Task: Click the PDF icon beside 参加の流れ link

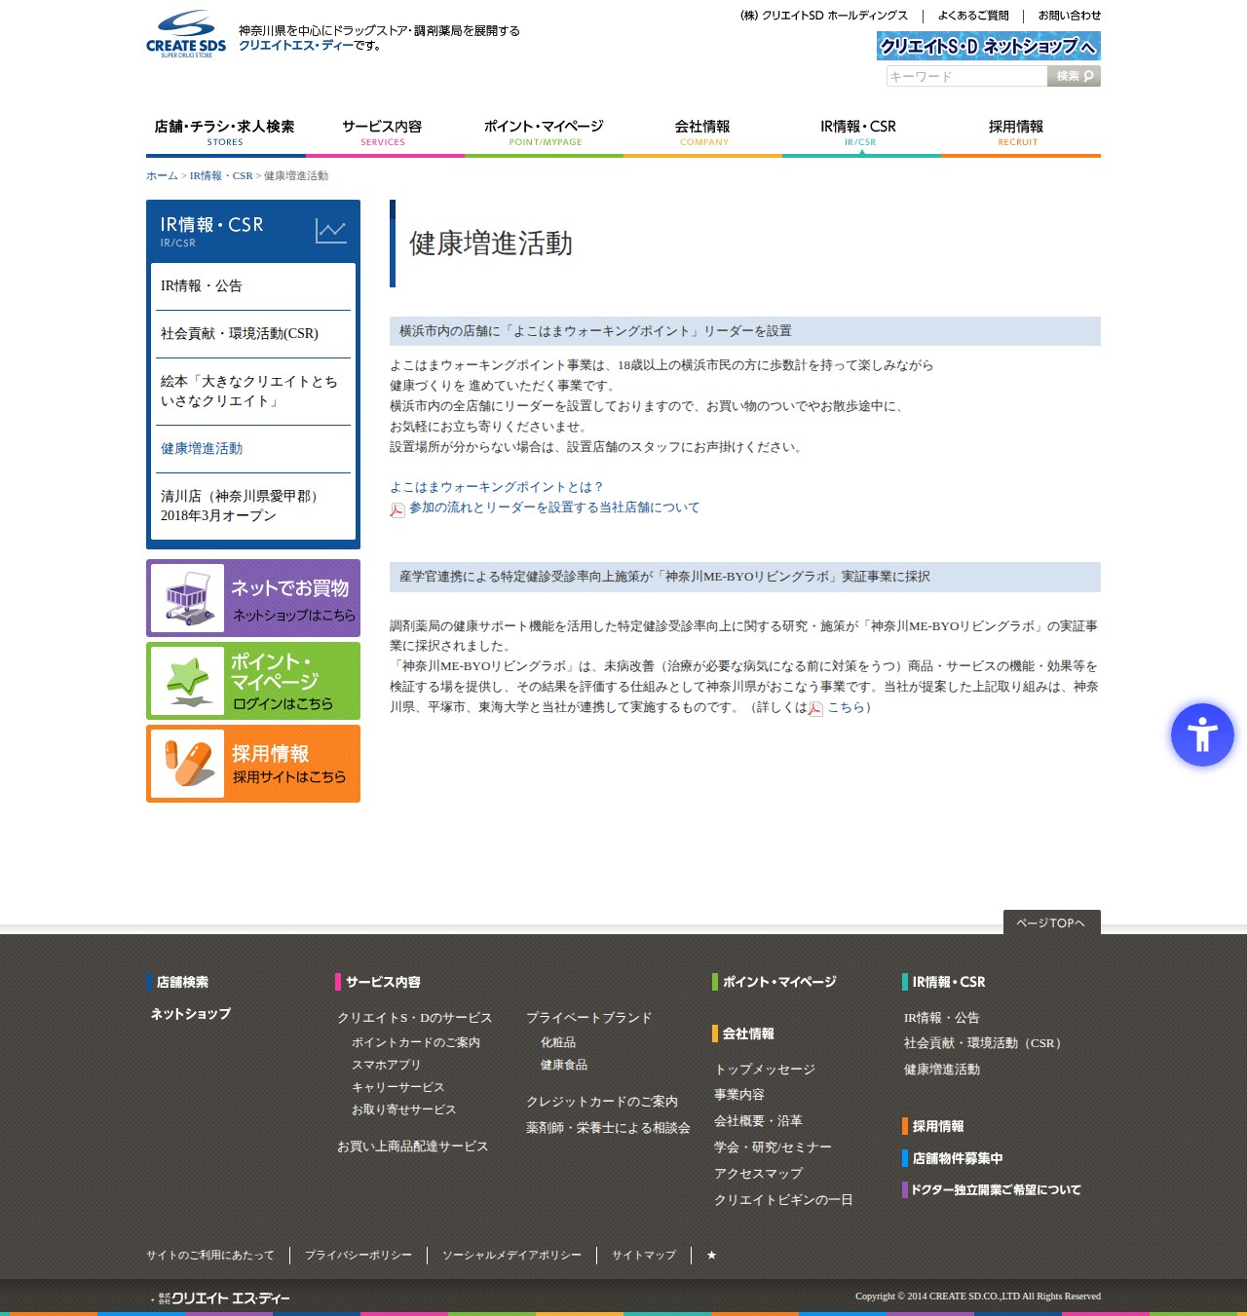Action: coord(397,509)
